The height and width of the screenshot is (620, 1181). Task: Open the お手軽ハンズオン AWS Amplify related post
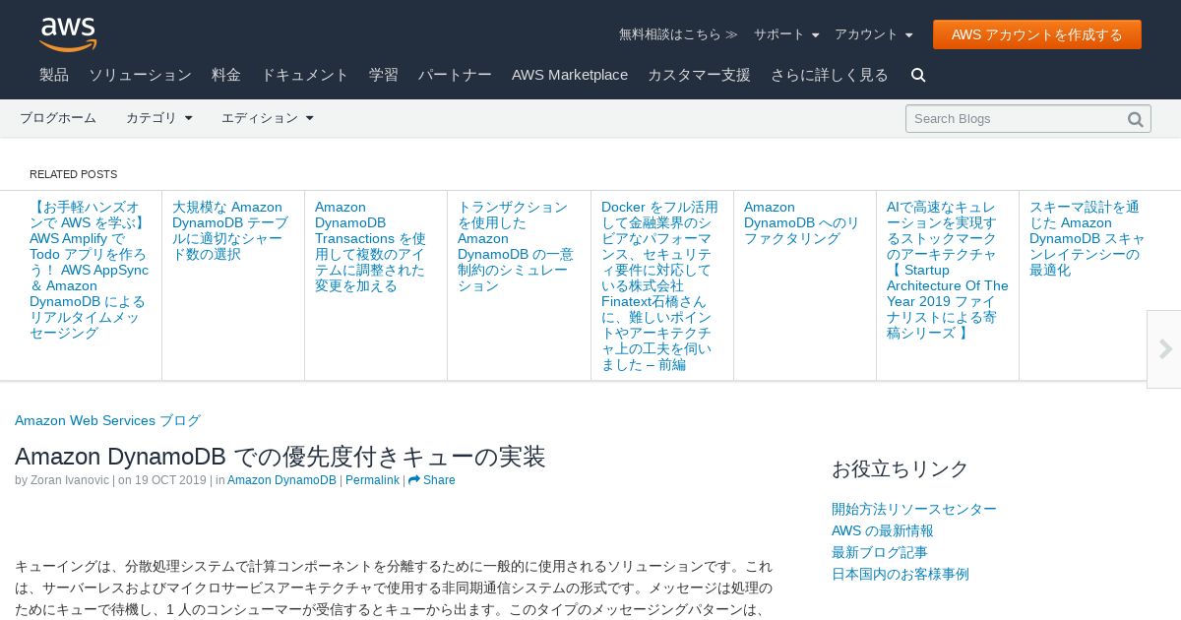click(90, 270)
